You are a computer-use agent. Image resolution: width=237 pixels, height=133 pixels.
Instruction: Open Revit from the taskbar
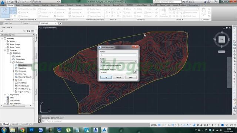point(96,130)
